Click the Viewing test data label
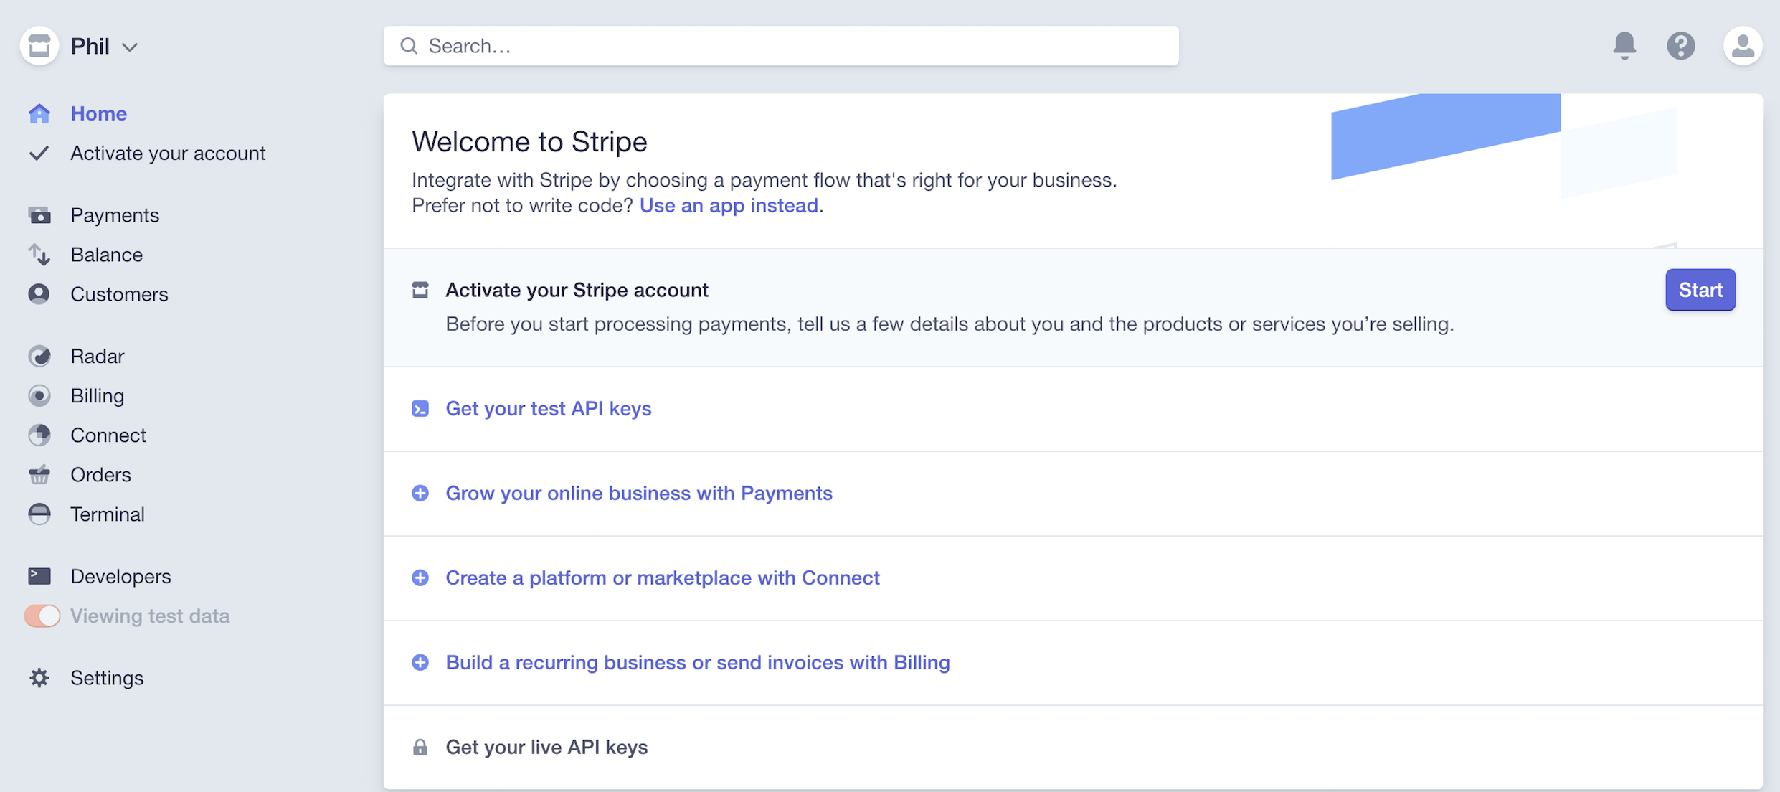The height and width of the screenshot is (792, 1780). [x=150, y=616]
